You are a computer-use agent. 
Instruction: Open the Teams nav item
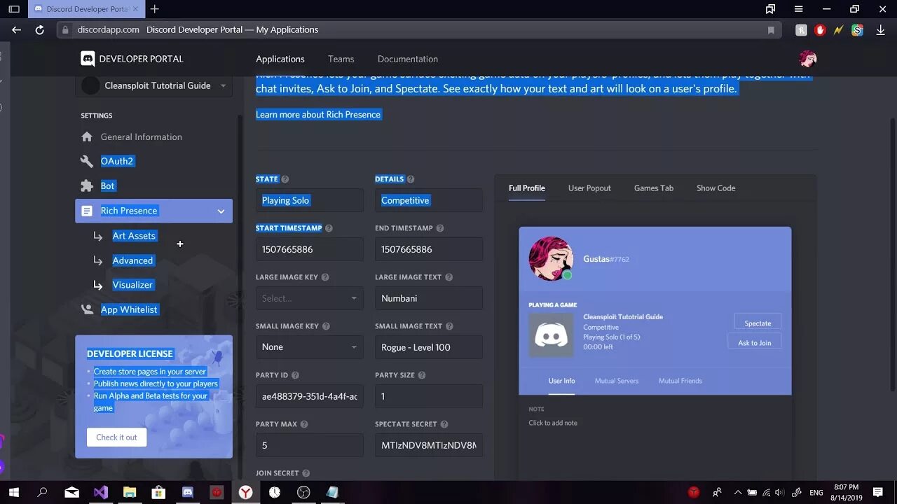tap(341, 59)
